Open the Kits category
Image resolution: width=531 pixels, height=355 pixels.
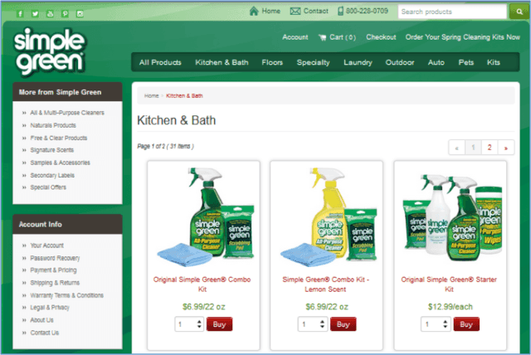pyautogui.click(x=493, y=62)
